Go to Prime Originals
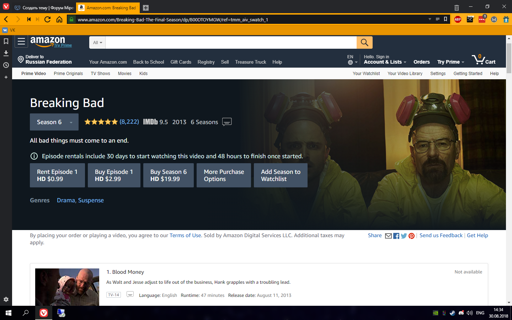Image resolution: width=512 pixels, height=320 pixels. (x=68, y=74)
